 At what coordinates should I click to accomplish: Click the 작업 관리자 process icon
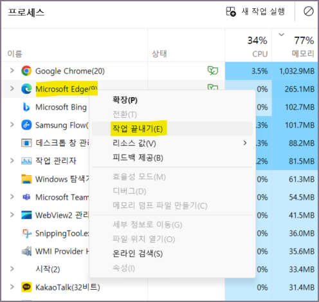[26, 161]
